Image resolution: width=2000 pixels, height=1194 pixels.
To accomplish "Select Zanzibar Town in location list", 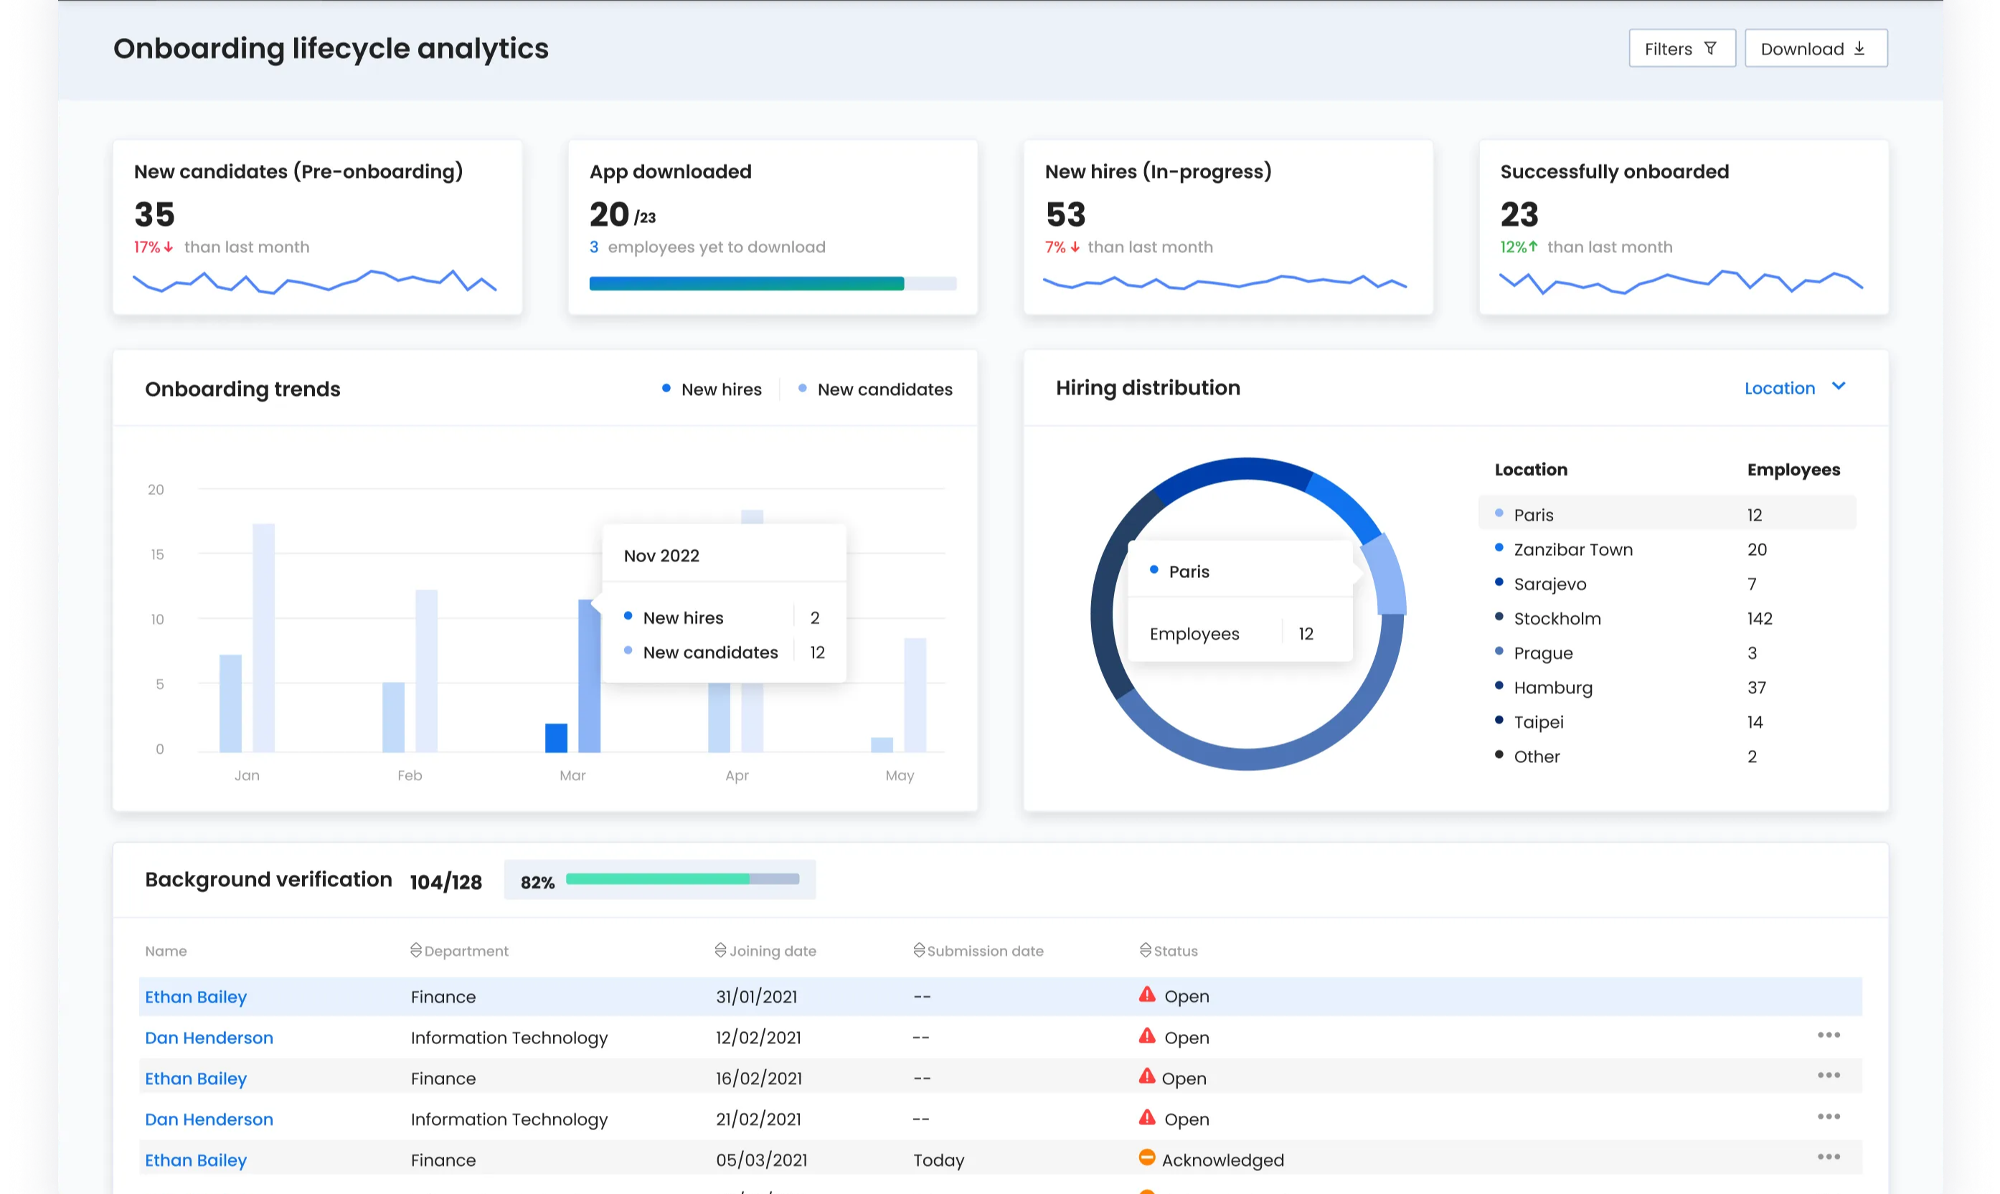I will click(x=1572, y=549).
